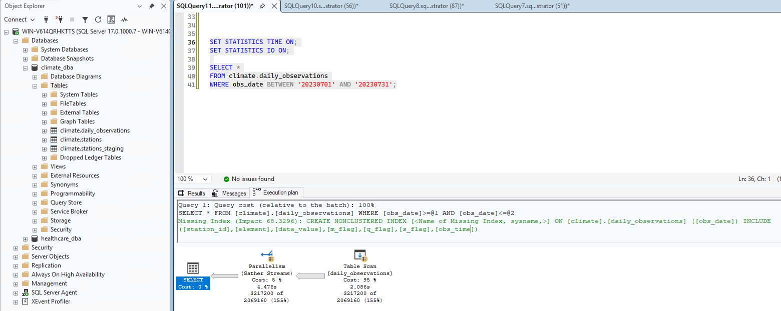Select the Programmability folder

(73, 193)
